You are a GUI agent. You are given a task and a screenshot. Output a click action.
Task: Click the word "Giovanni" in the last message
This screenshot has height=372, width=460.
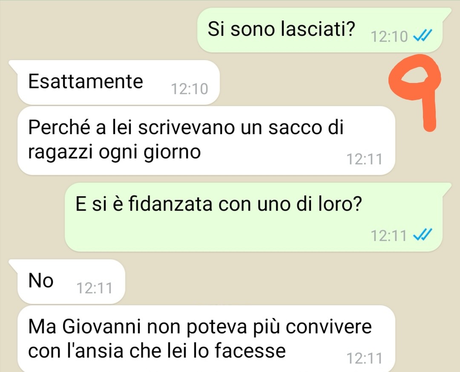click(101, 326)
